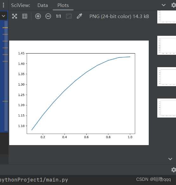Viewport: 176px width, 185px height.
Task: Click the editor scrollbar thumb at left
Action: coord(6,76)
